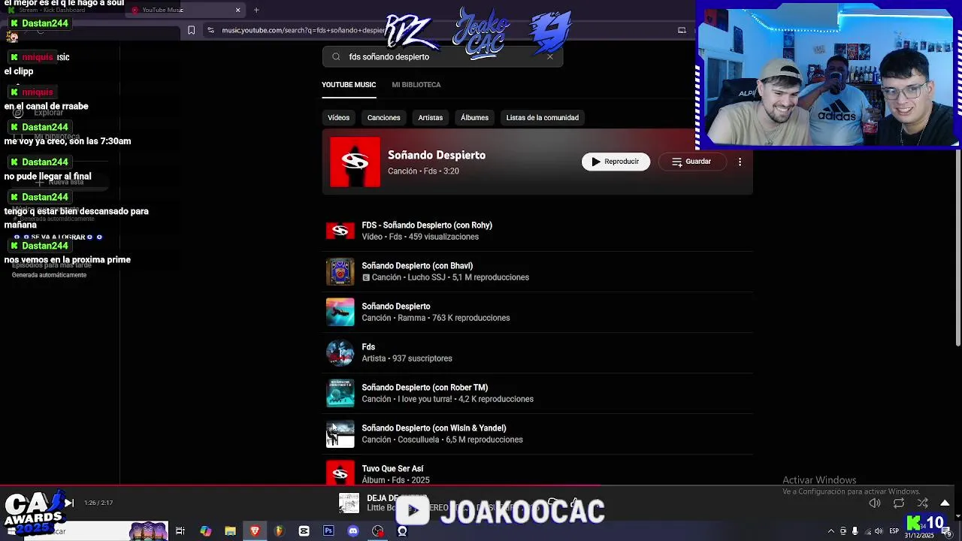The height and width of the screenshot is (541, 962).
Task: Open 'Soñando Despierto (con Bhavi)' song title
Action: tap(417, 266)
